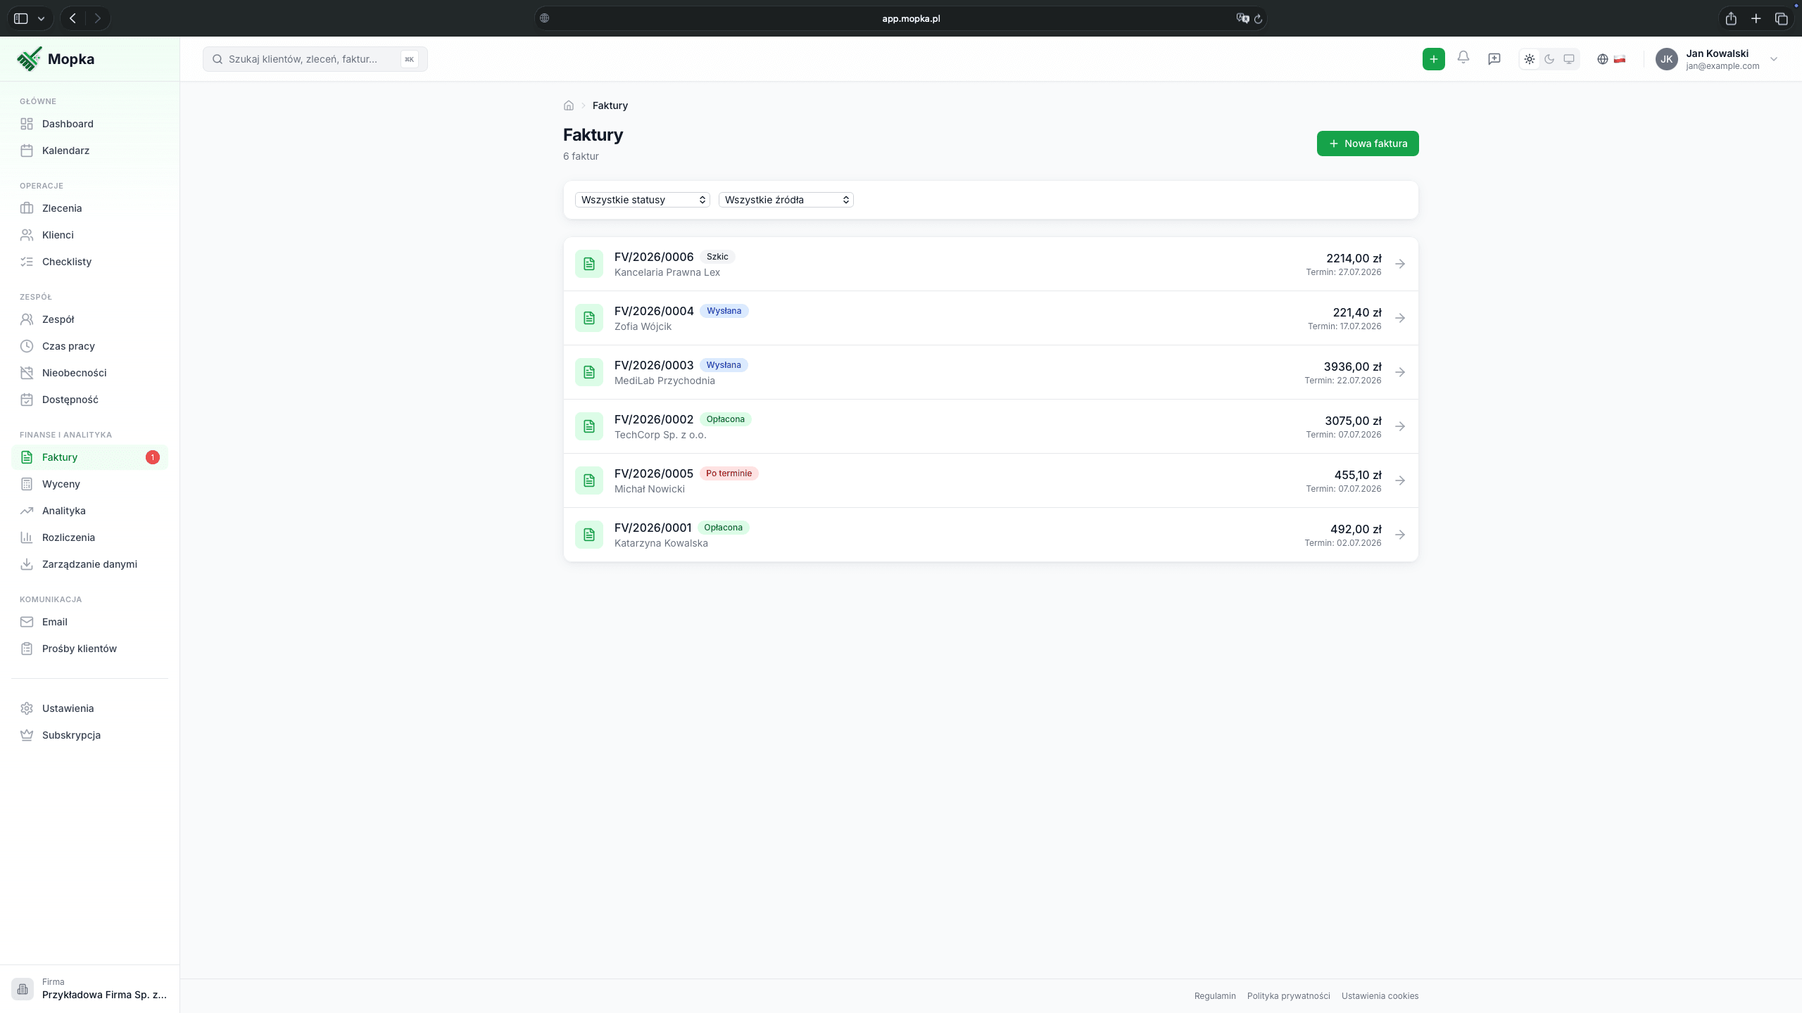
Task: Click the document icon of FV/2026/0001
Action: pyautogui.click(x=589, y=535)
